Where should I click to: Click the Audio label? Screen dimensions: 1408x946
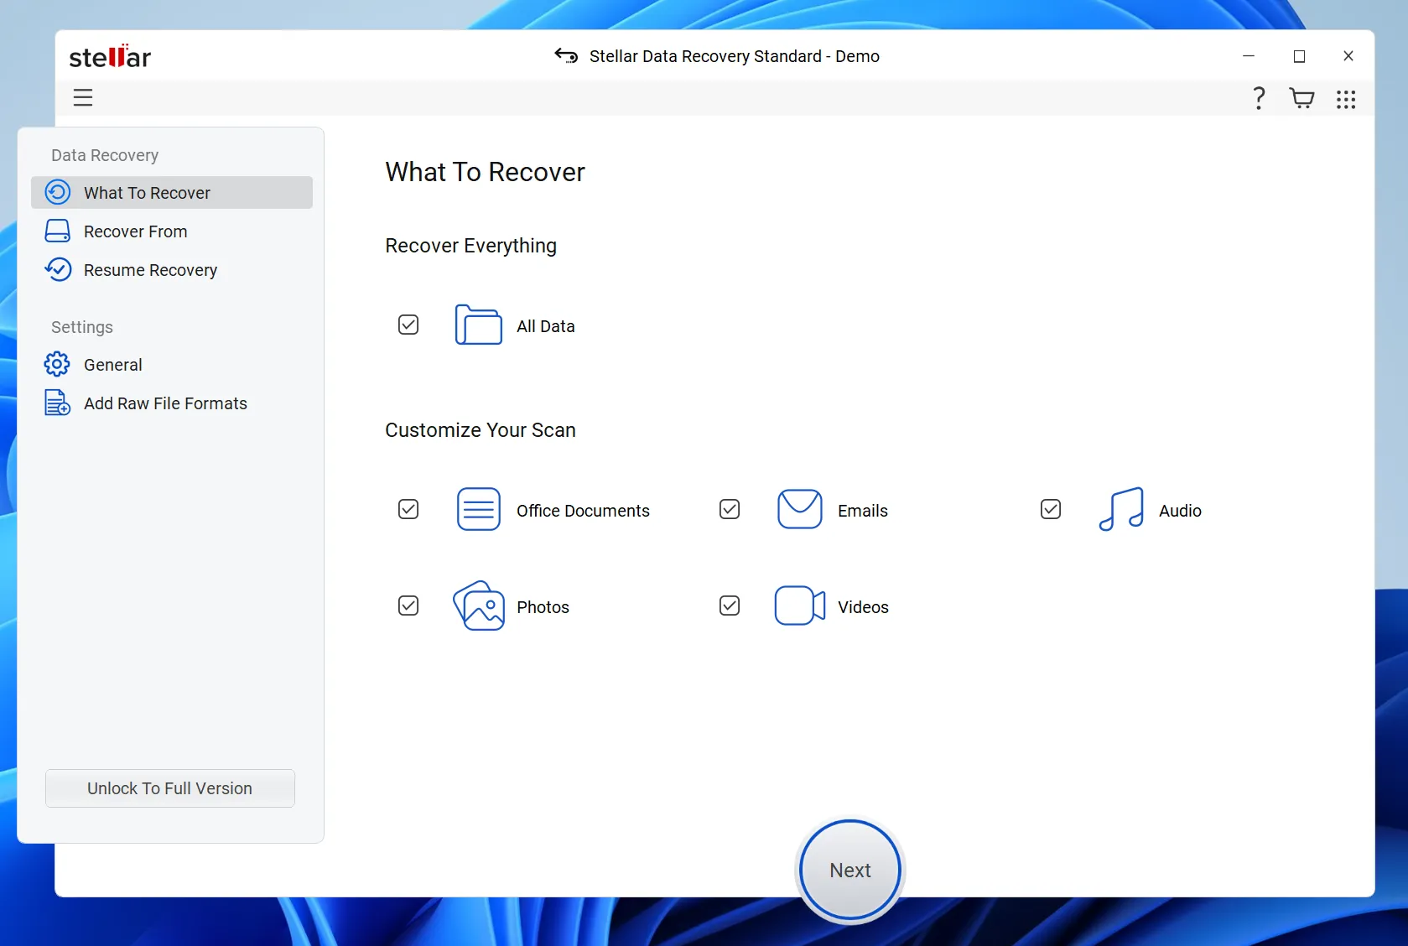pyautogui.click(x=1180, y=511)
